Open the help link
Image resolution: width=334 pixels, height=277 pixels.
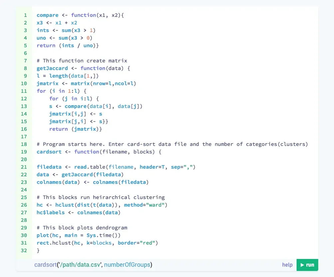[287, 265]
